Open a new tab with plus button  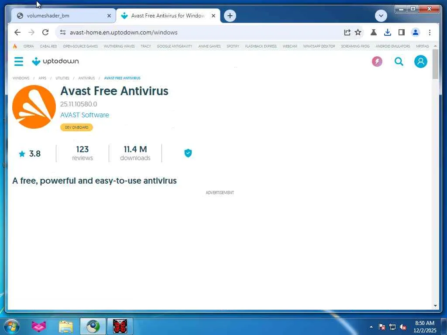pos(230,16)
